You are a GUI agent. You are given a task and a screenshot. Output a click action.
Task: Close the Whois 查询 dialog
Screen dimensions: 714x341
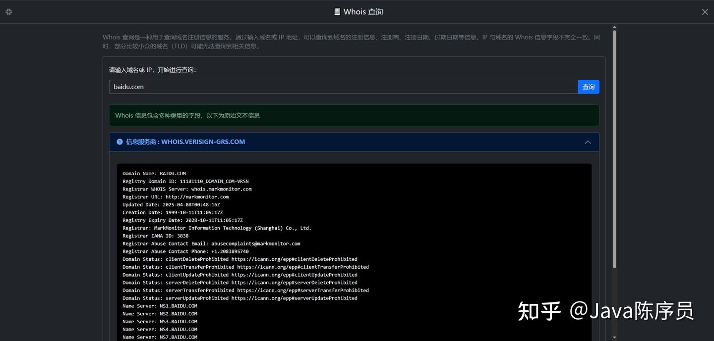(x=705, y=12)
